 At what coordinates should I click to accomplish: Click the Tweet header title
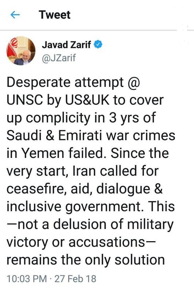54,15
